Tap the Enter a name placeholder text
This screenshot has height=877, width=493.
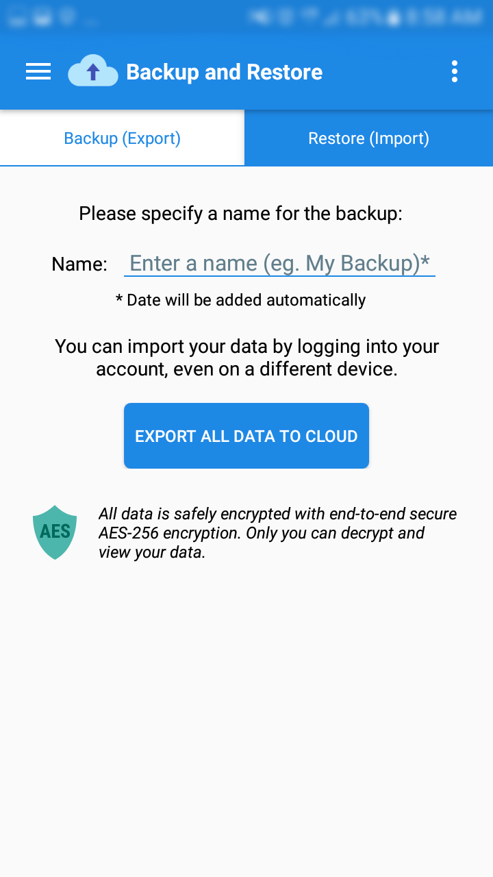[x=280, y=262]
